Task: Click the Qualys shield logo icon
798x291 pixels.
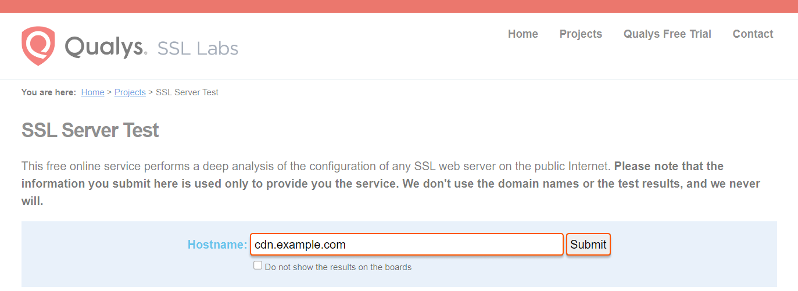Action: click(x=38, y=45)
